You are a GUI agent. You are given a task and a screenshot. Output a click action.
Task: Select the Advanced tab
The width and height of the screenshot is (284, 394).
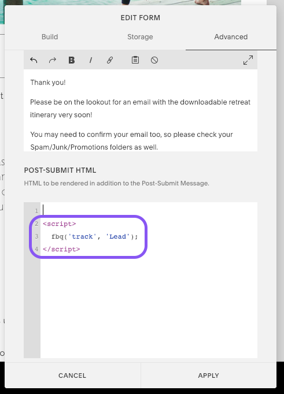(231, 37)
